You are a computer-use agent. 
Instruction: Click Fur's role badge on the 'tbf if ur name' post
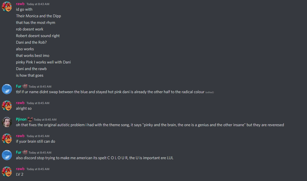click(x=25, y=86)
